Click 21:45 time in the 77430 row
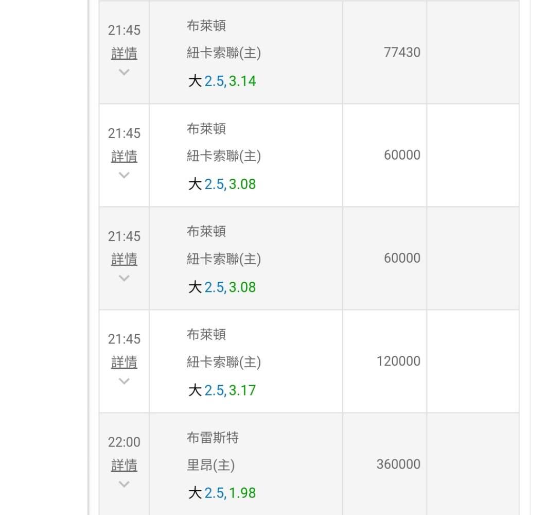Image resolution: width=547 pixels, height=515 pixels. (x=124, y=30)
